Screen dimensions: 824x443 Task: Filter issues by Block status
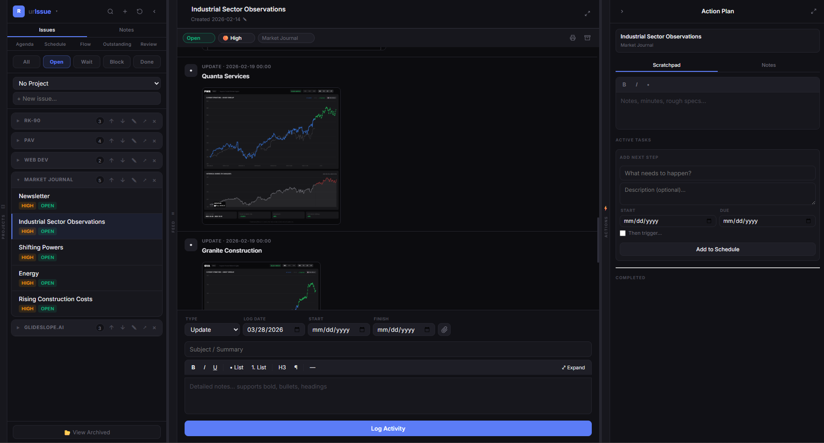[117, 62]
